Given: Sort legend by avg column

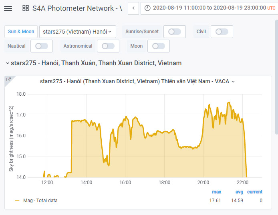Looking at the screenshot, I should 239,192.
